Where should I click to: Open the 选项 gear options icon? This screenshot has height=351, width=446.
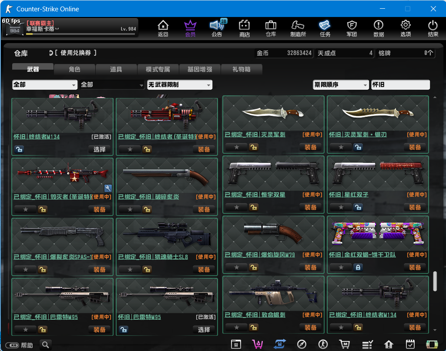406,28
